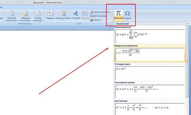191x115 pixels.
Task: Click the Формула pi icon
Action: click(118, 13)
